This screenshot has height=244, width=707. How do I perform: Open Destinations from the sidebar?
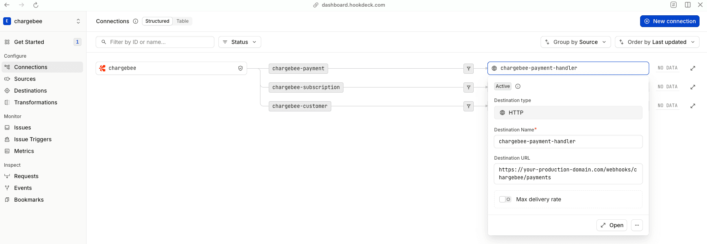point(30,91)
